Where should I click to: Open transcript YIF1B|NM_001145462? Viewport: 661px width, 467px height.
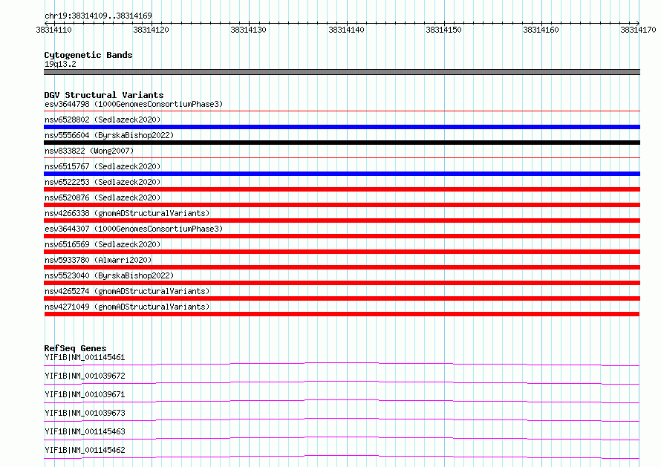[x=85, y=450]
